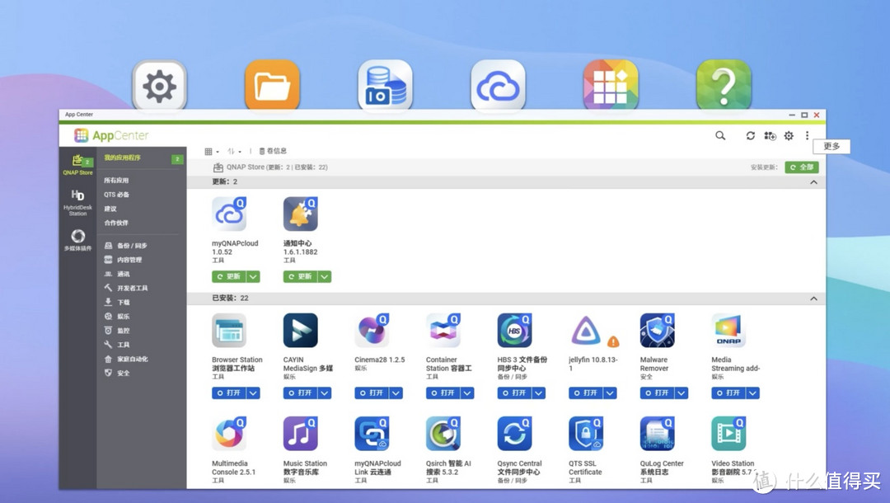The image size is (890, 503).
Task: Collapse the installed apps section chevron
Action: (x=813, y=299)
